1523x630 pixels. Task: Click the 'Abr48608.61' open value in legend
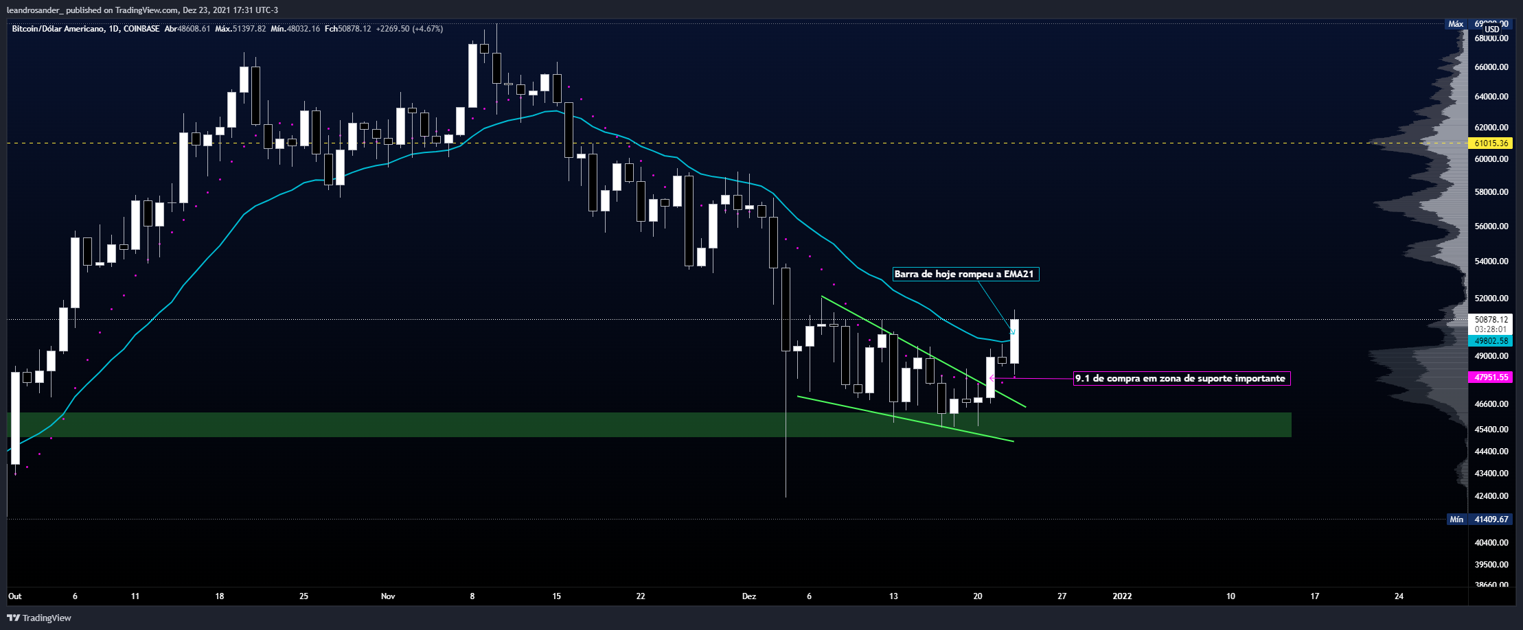pyautogui.click(x=187, y=29)
